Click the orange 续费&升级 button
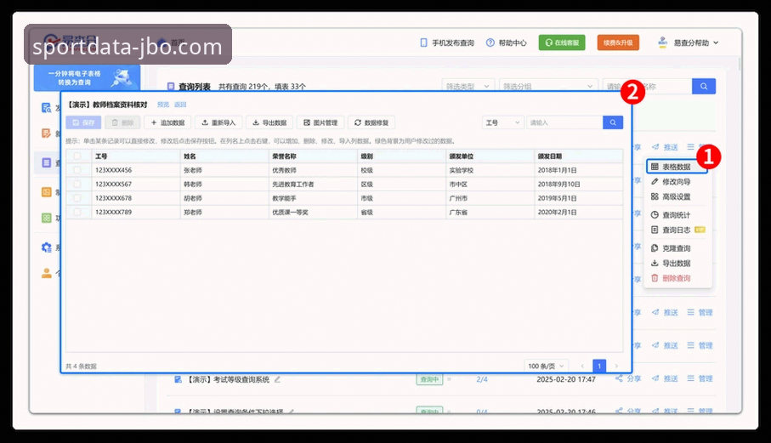771x443 pixels. (x=618, y=43)
